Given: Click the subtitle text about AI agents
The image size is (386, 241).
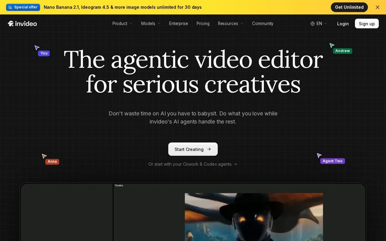Looking at the screenshot, I should point(193,118).
